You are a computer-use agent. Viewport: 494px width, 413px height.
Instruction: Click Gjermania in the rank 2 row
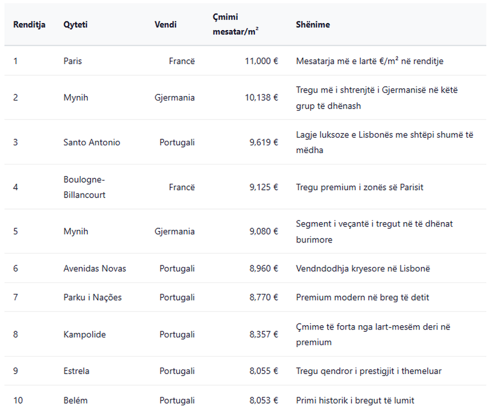tap(175, 98)
